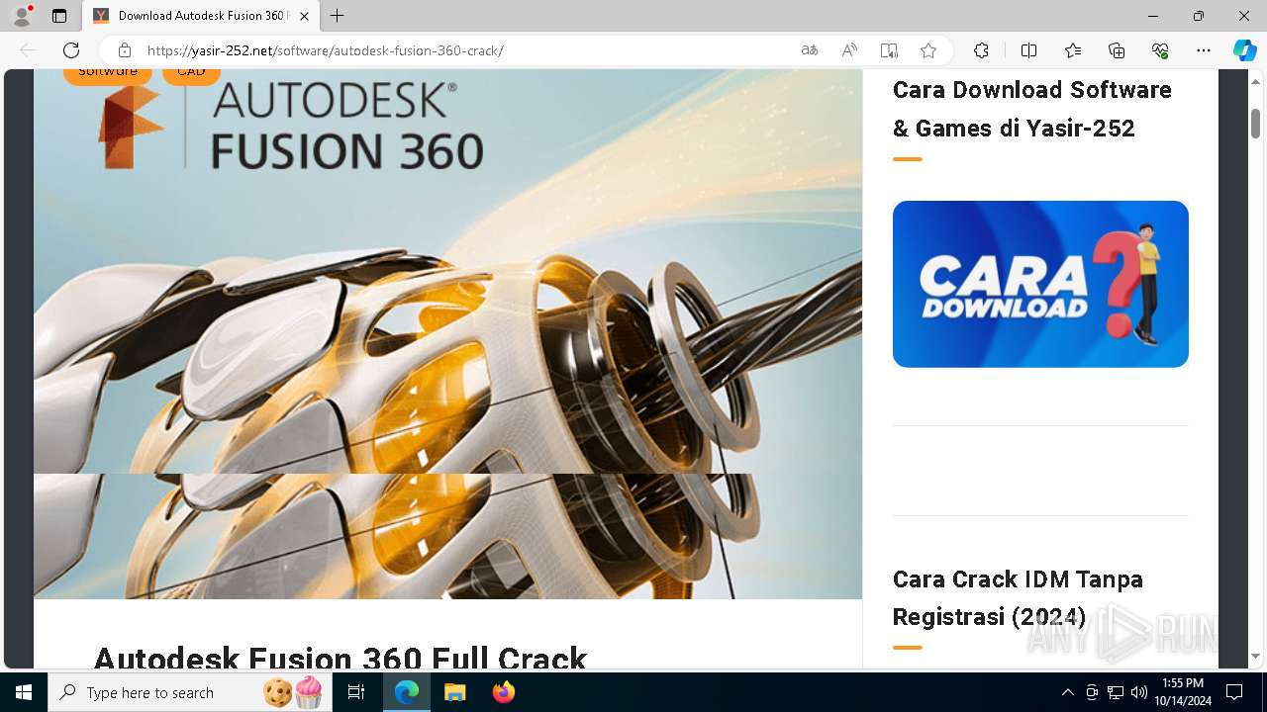The image size is (1267, 712).
Task: Open the browser profile icon
Action: (22, 16)
